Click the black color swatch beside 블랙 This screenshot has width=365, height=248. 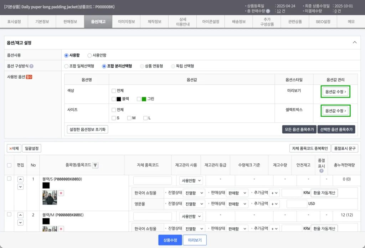tap(119, 99)
